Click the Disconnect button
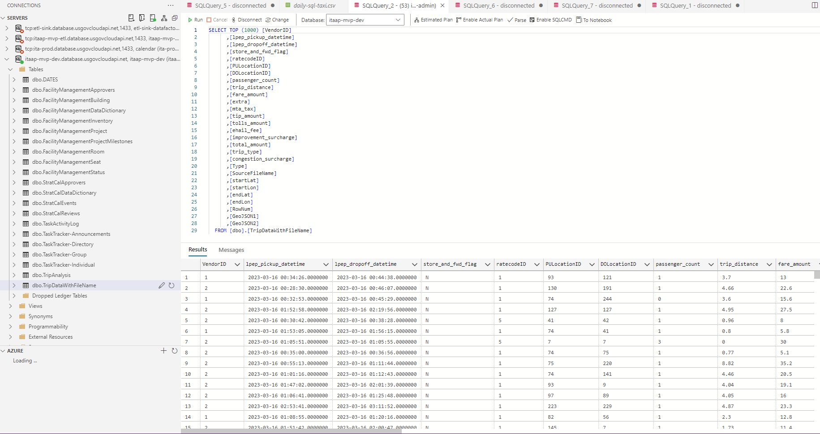 [x=246, y=20]
